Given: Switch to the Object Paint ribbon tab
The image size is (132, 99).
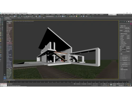Looking at the screenshot, I should pos(26,18).
